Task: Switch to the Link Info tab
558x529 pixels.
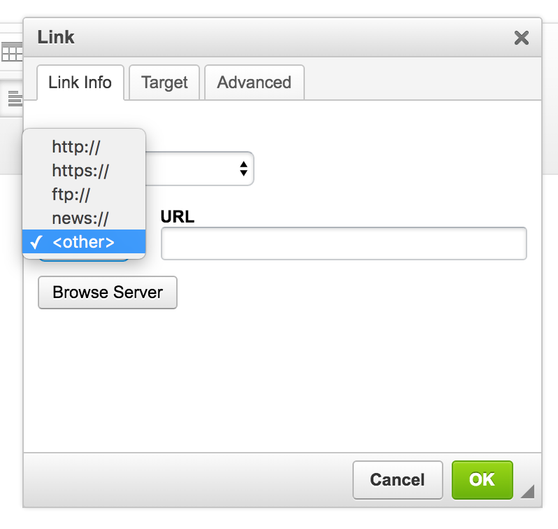Action: tap(80, 83)
